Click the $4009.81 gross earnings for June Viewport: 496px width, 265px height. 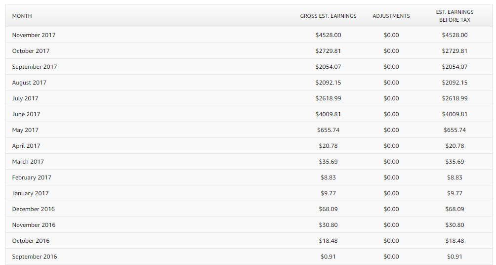point(328,114)
